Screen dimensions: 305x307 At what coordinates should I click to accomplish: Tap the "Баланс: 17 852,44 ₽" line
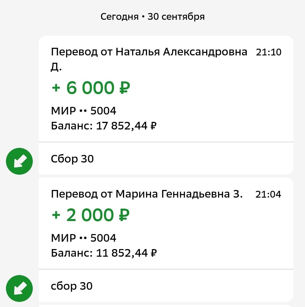coord(103,126)
